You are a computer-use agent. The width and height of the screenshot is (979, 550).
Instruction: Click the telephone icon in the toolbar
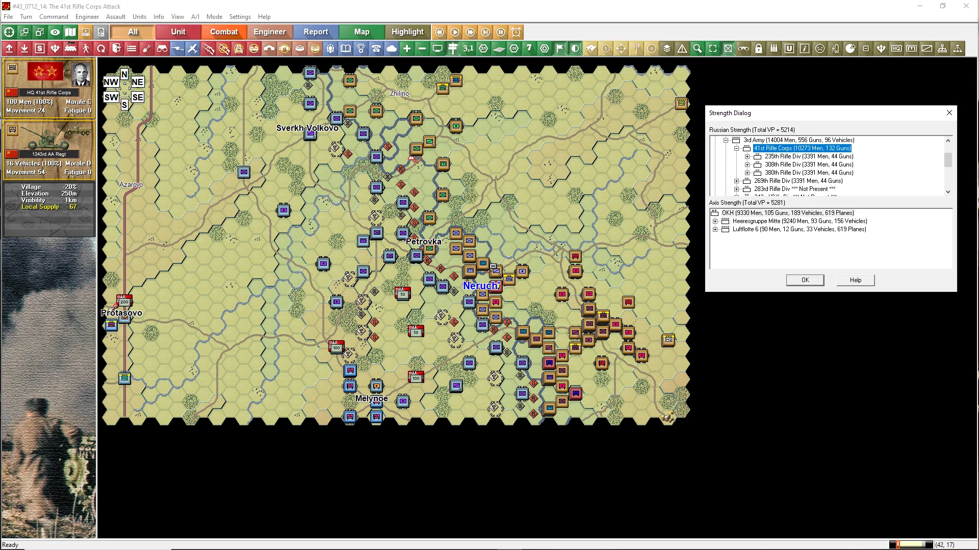pyautogui.click(x=376, y=48)
